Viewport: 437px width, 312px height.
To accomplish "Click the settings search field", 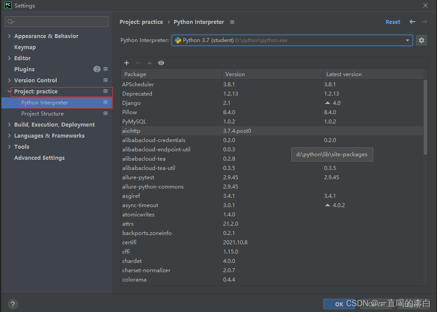I will [x=57, y=22].
